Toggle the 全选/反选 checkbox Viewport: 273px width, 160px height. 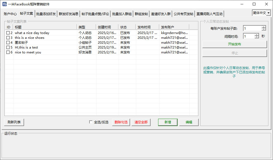91,122
